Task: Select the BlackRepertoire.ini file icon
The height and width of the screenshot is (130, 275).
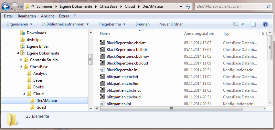Action: [102, 70]
